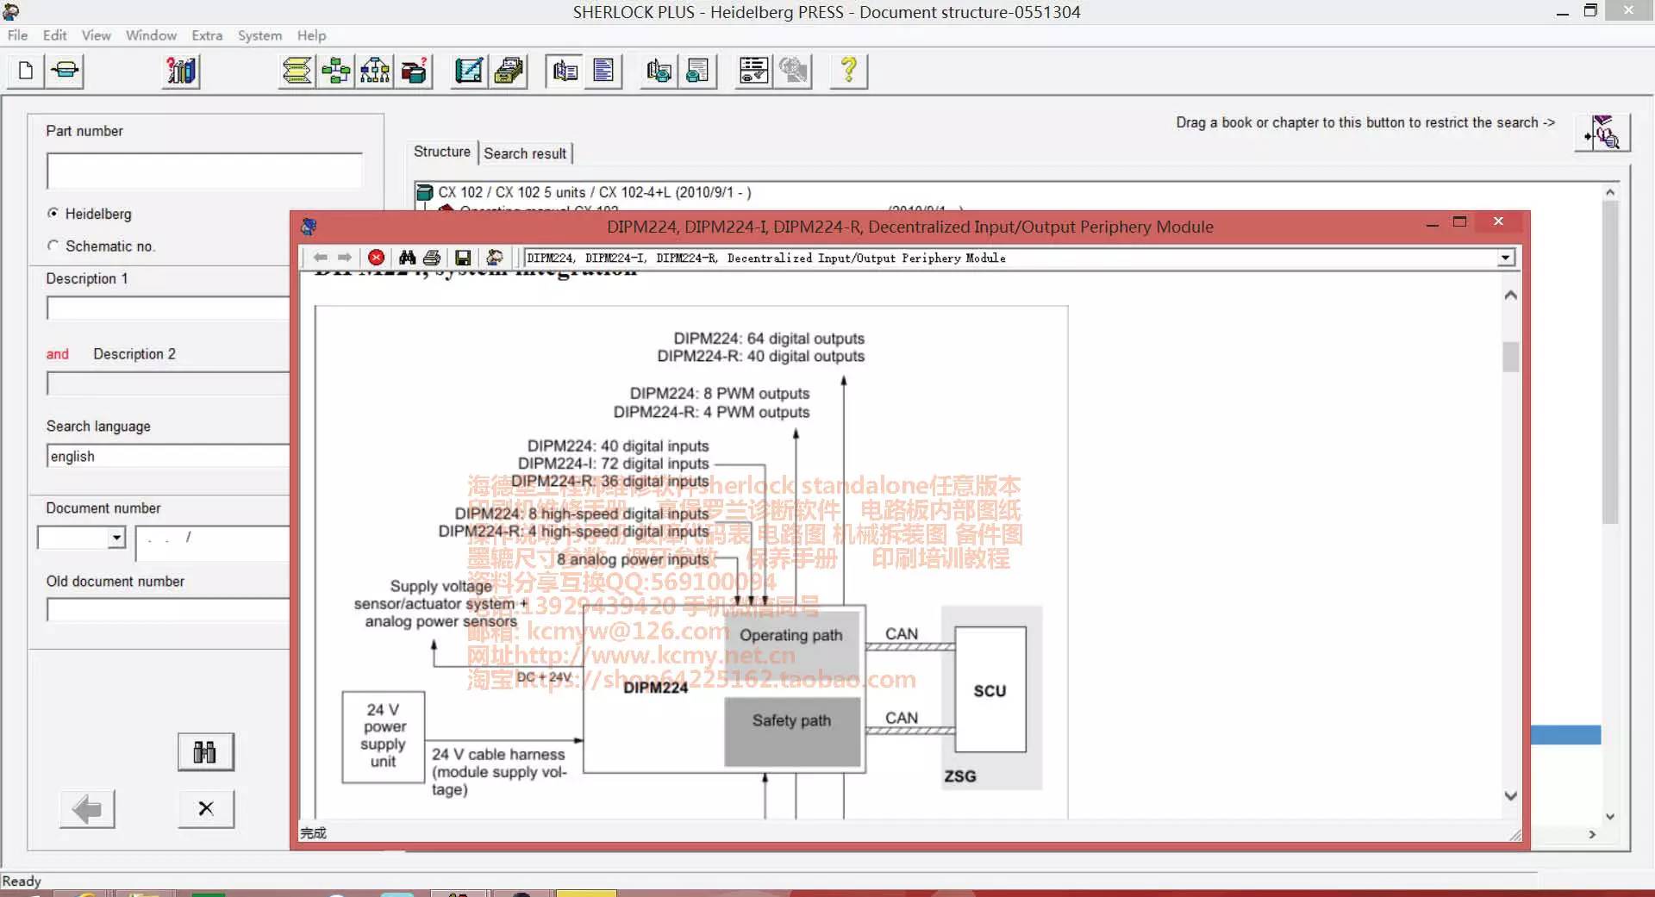Click the page with printer icon

[x=698, y=71]
